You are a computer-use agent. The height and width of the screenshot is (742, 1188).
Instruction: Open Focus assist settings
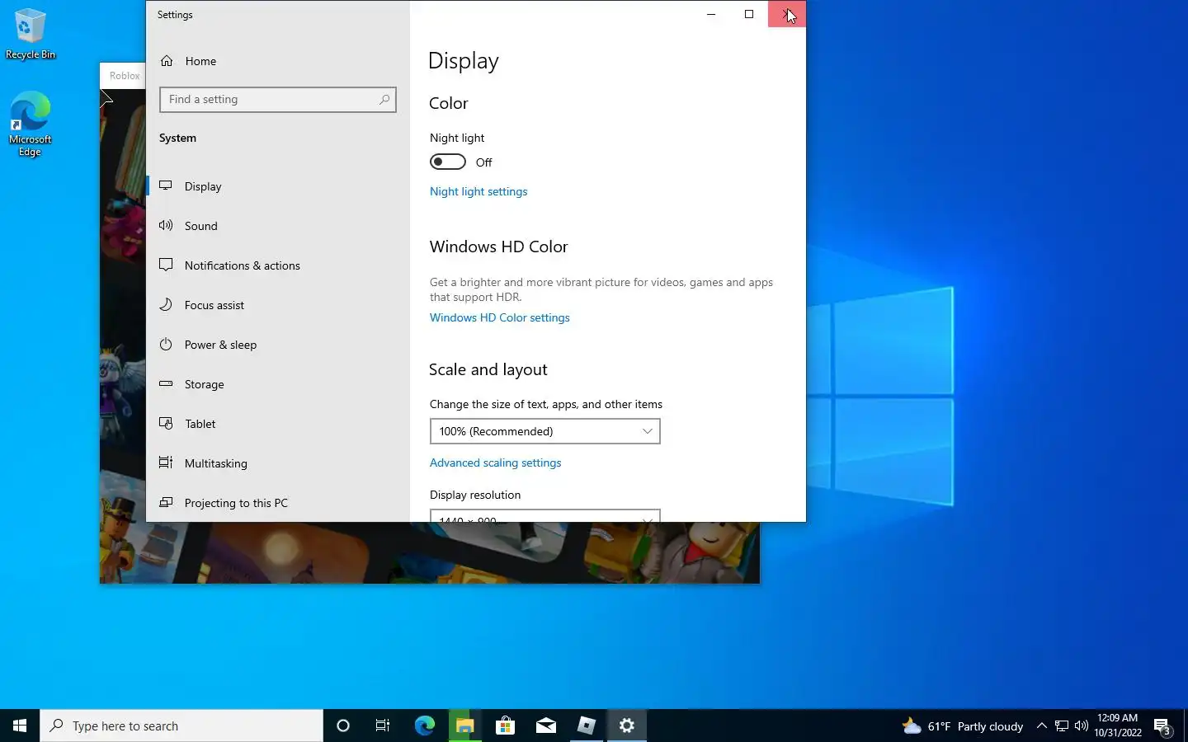(277, 305)
